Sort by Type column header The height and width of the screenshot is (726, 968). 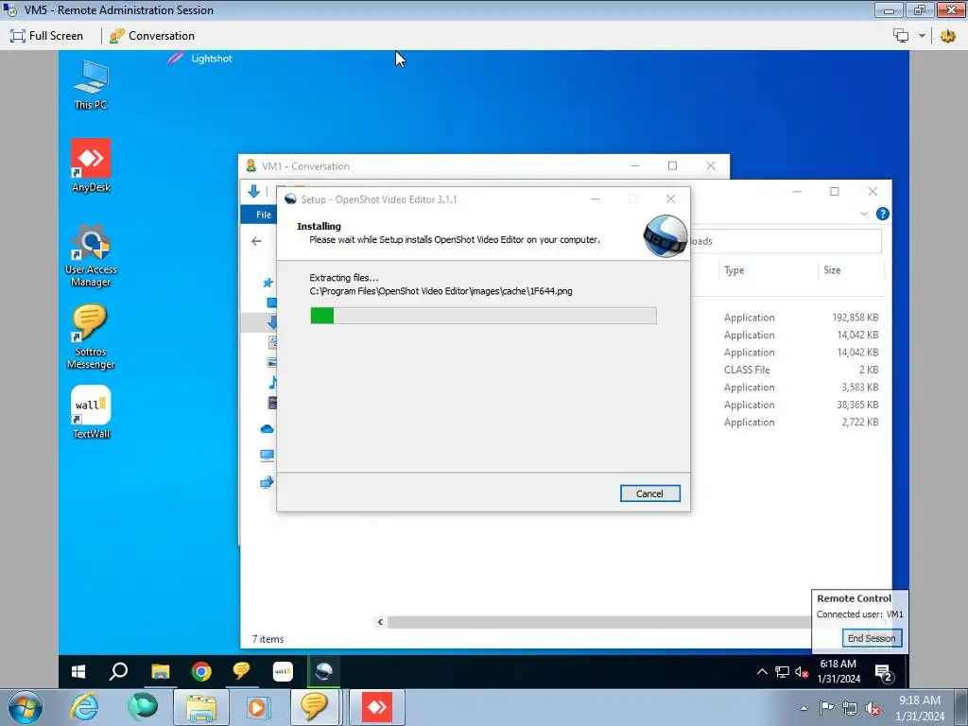point(734,269)
